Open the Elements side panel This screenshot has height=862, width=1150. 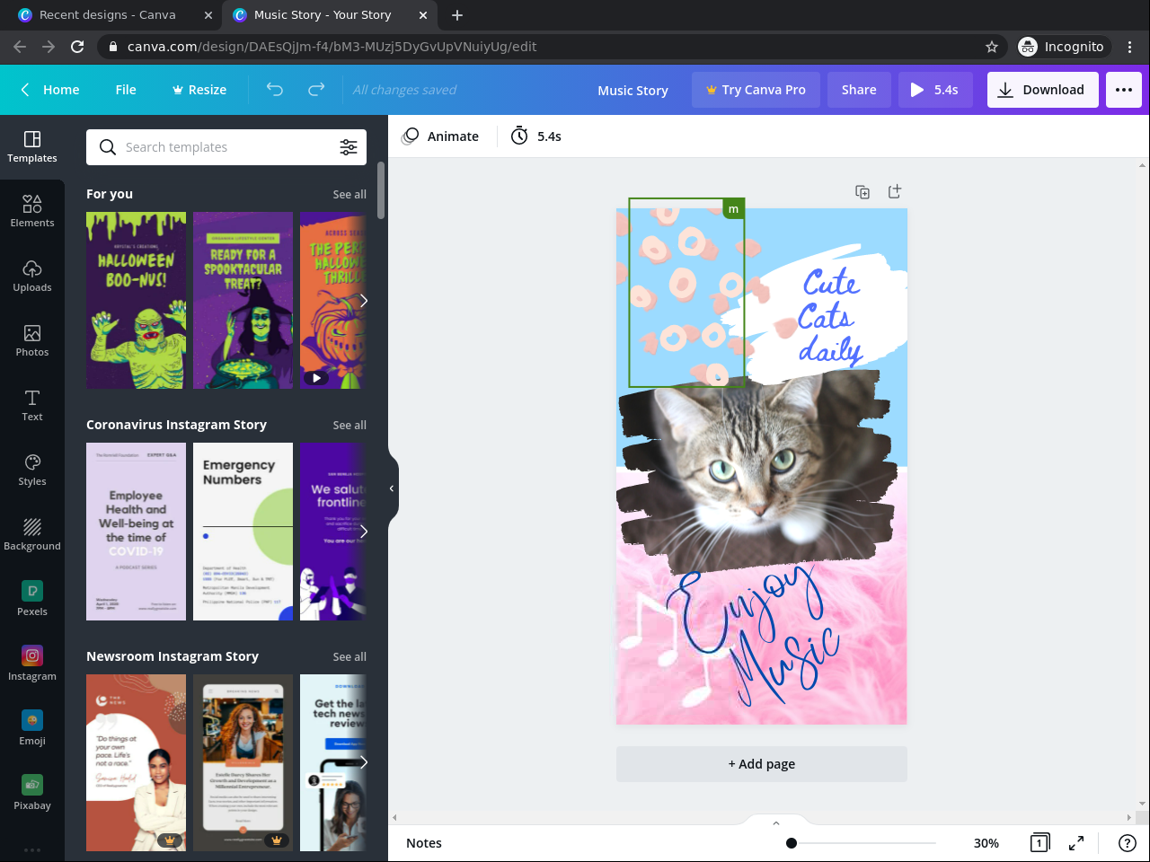[x=32, y=211]
